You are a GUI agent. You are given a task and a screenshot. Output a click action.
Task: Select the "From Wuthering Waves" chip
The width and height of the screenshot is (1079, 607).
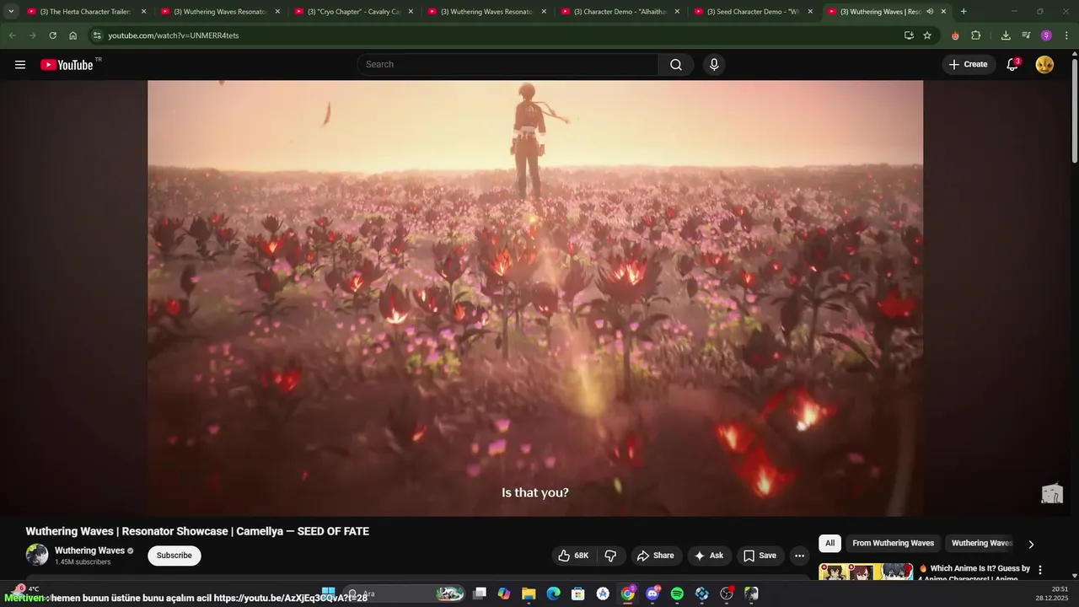[893, 543]
